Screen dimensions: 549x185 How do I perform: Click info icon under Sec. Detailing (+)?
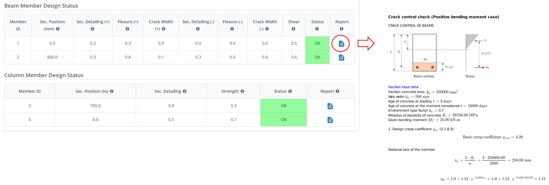pyautogui.click(x=93, y=29)
